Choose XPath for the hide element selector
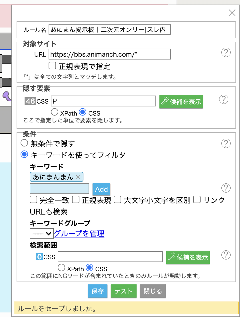 pyautogui.click(x=54, y=112)
